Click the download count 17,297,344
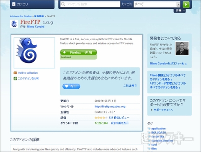The width and height of the screenshot is (201, 152). (101, 123)
